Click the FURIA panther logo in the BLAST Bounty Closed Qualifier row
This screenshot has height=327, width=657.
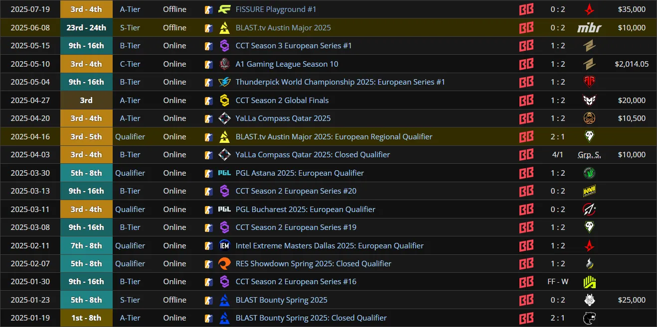coord(589,318)
